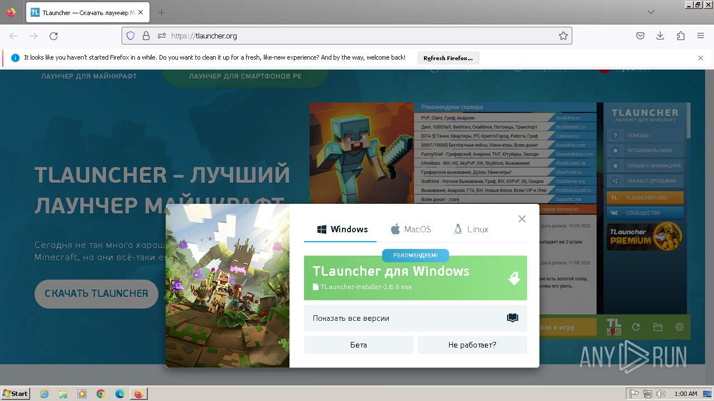Click the launcher folder icon

tap(658, 327)
